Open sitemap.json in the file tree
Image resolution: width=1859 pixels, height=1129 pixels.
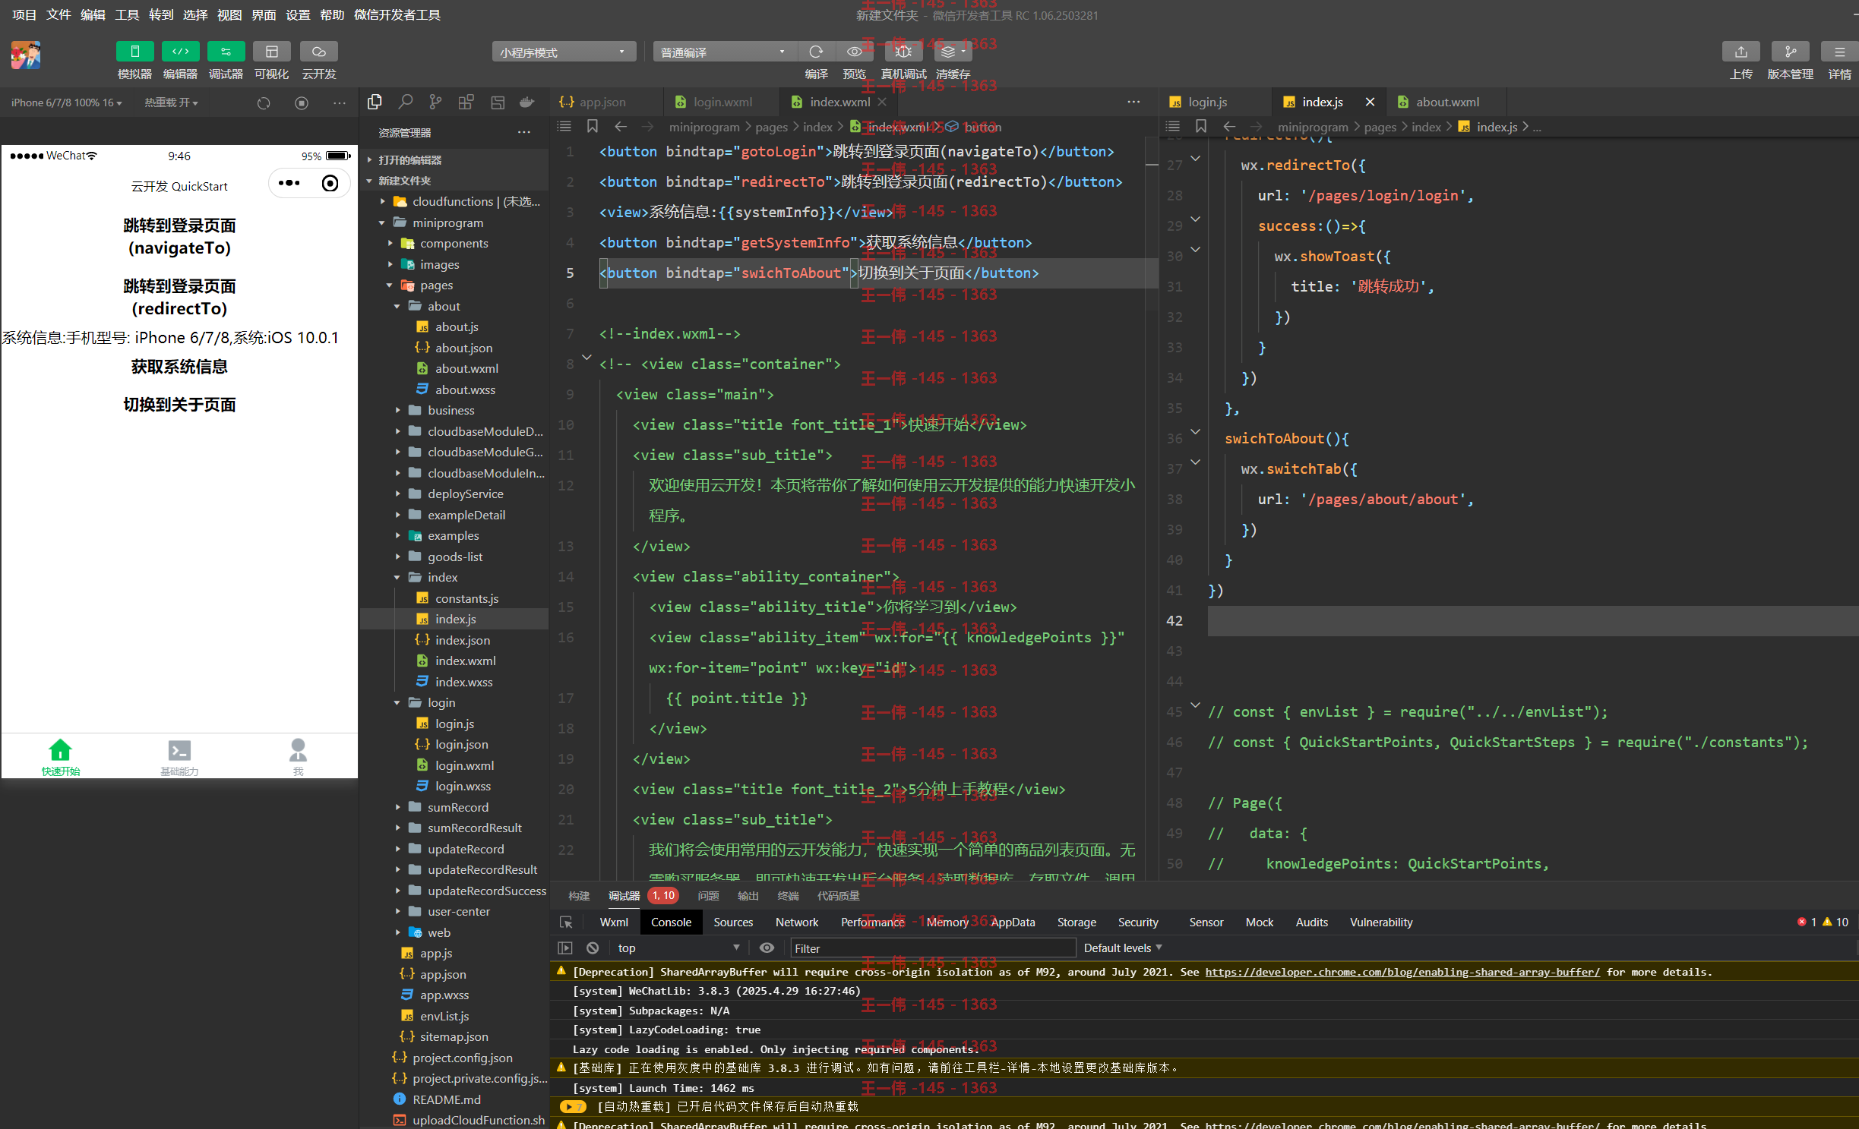454,1036
